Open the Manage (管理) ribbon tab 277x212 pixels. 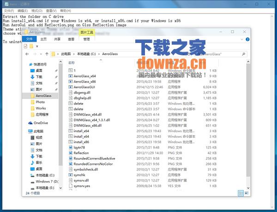(87, 39)
